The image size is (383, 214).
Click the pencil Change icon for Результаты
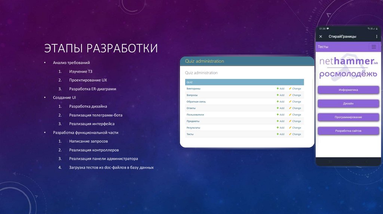pos(290,128)
